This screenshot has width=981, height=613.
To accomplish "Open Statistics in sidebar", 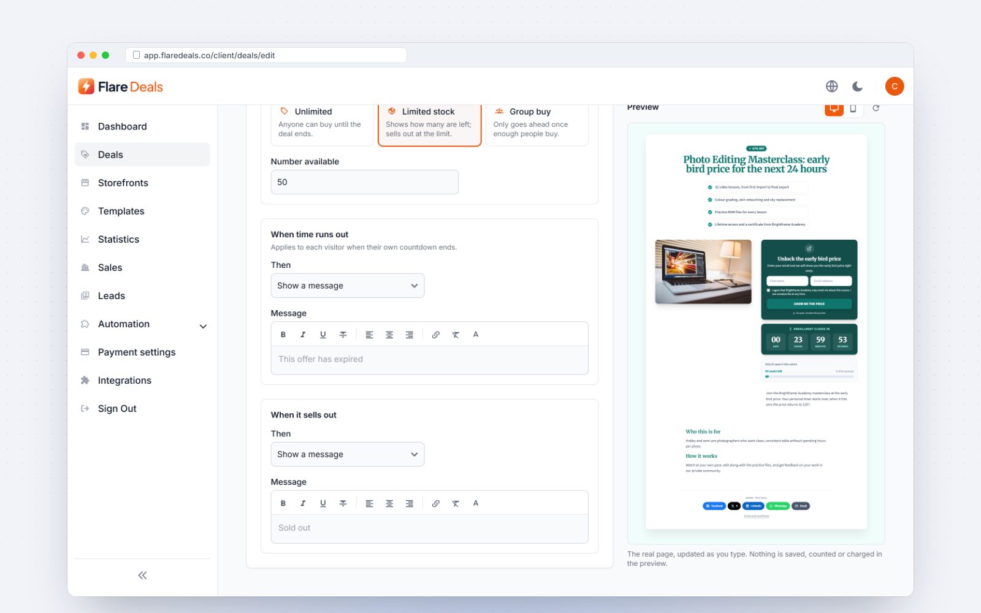I will pos(142,239).
